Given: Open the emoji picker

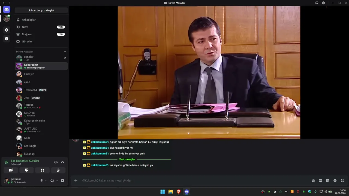Looking at the screenshot, I should coord(335,180).
